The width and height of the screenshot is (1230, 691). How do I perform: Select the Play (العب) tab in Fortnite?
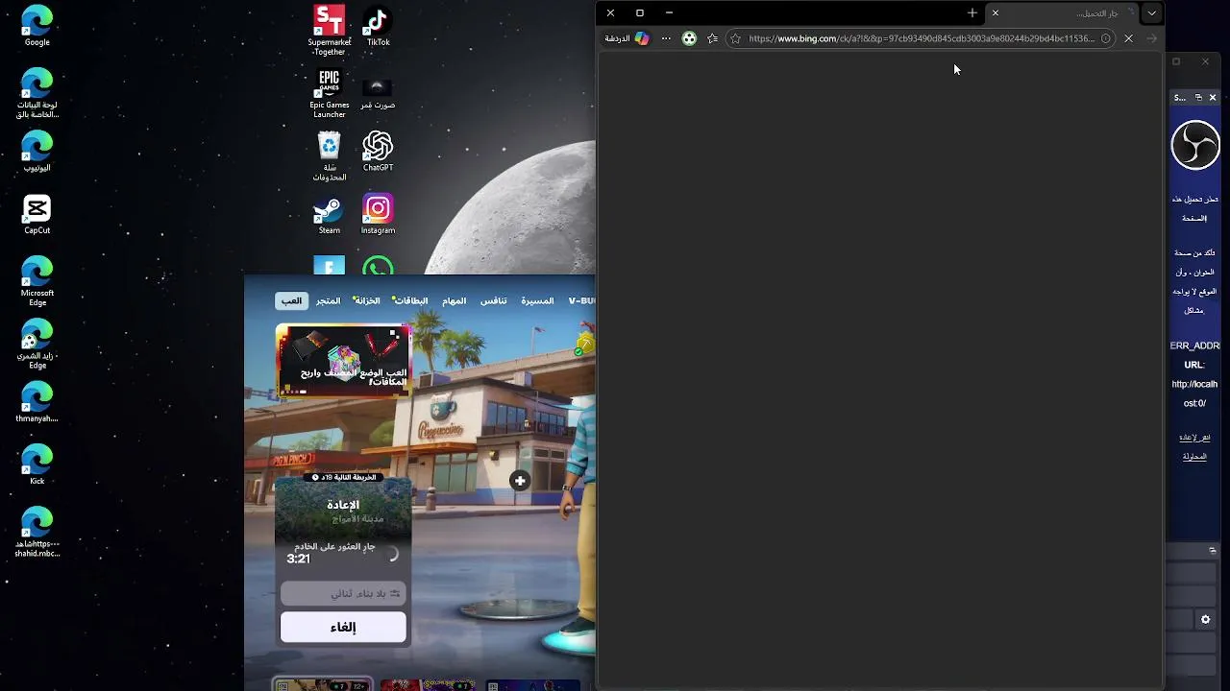(x=291, y=300)
